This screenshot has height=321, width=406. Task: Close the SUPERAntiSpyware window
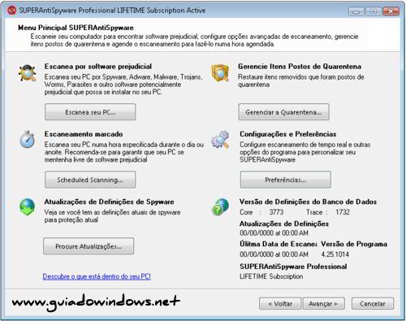point(391,11)
